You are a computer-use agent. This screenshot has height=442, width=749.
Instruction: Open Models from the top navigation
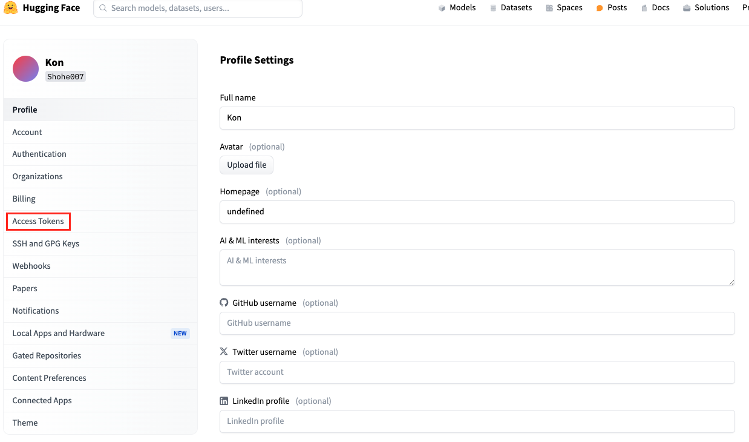pyautogui.click(x=457, y=8)
